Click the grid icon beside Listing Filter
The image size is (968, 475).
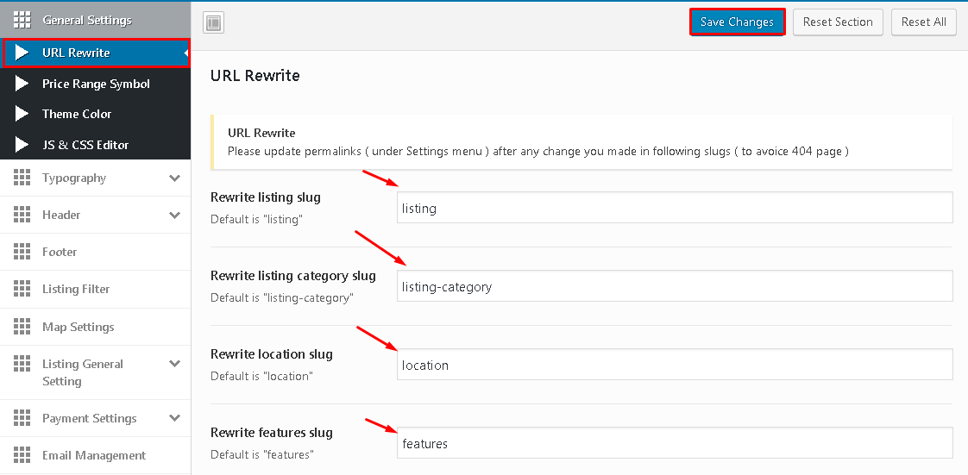point(22,289)
